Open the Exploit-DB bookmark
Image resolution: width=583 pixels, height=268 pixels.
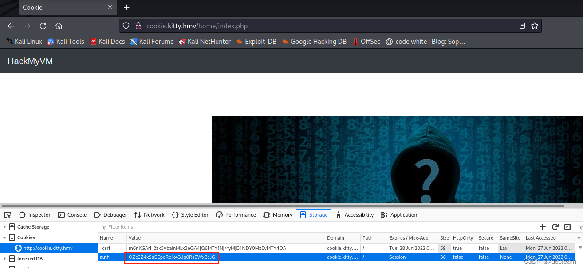(256, 42)
